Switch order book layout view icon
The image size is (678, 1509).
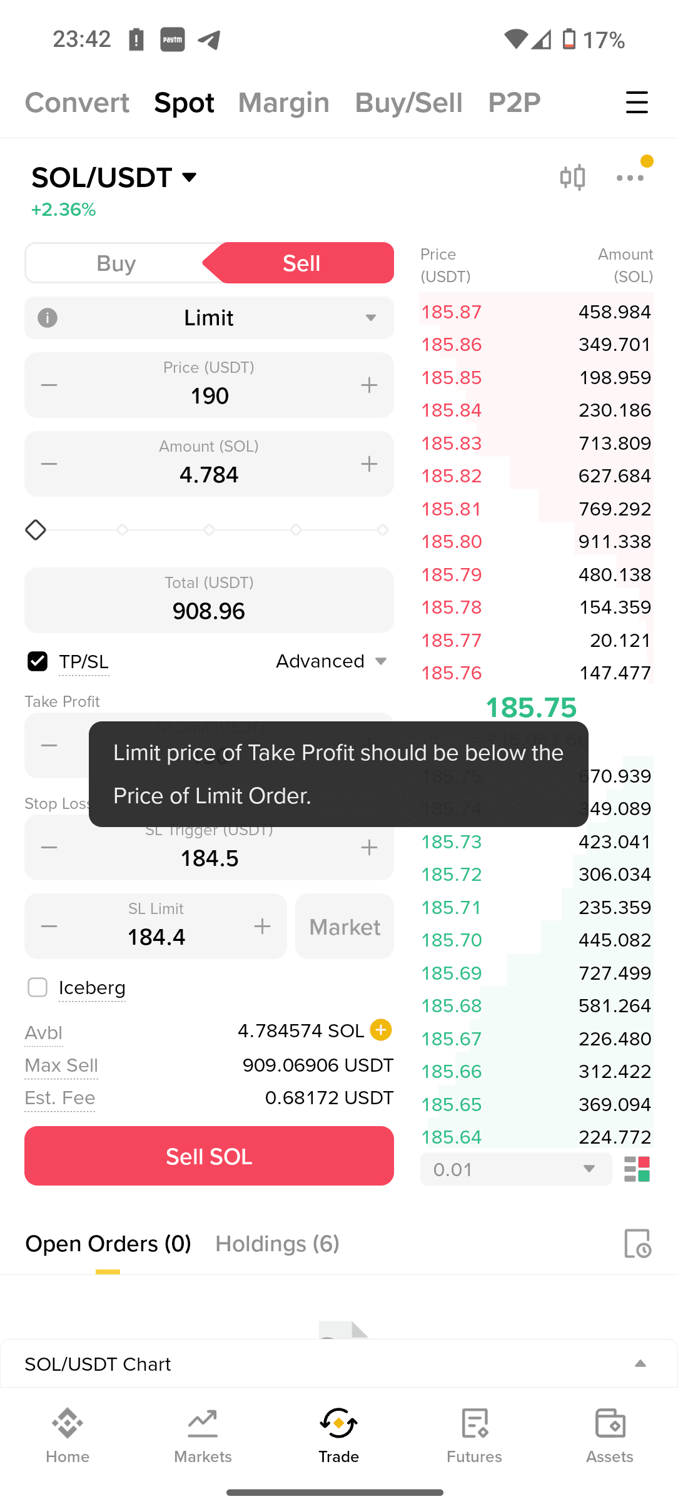(637, 1169)
